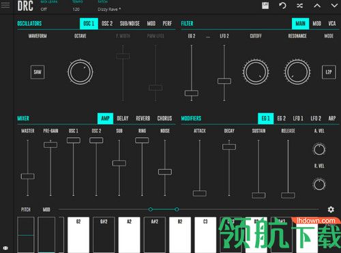
Task: Select the mixer AMP tab
Action: 105,119
